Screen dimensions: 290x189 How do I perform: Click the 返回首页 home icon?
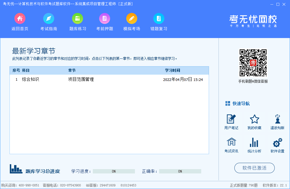(20, 19)
